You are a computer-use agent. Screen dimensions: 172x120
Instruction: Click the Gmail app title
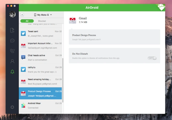83,18
